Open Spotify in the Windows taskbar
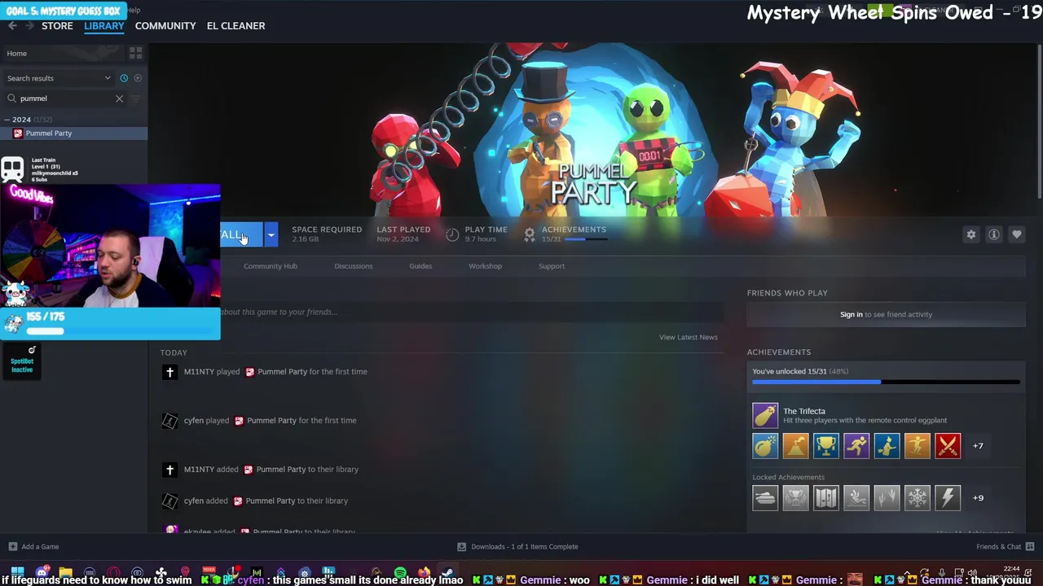The image size is (1043, 586). (x=400, y=573)
